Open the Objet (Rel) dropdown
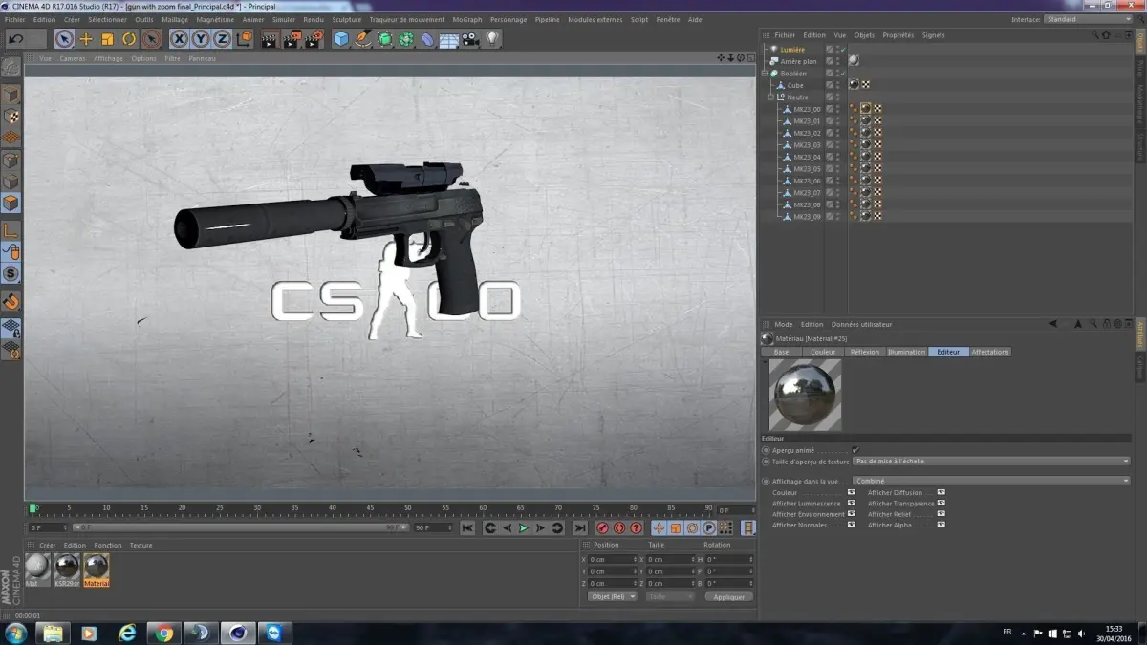The image size is (1147, 645). pyautogui.click(x=613, y=596)
